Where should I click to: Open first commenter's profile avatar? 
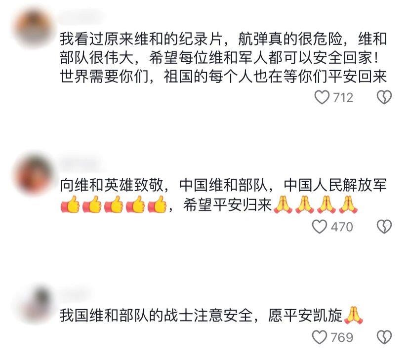pyautogui.click(x=34, y=28)
